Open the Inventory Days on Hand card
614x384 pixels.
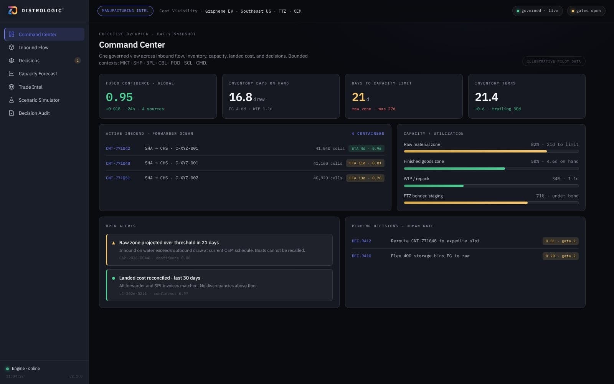[x=281, y=96]
